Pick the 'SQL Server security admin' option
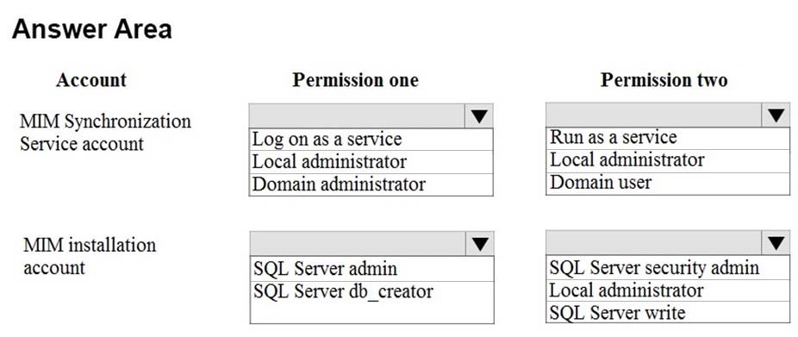This screenshot has height=337, width=798. [x=668, y=267]
